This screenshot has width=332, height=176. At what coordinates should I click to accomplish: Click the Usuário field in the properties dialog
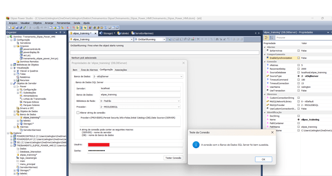coord(135,144)
